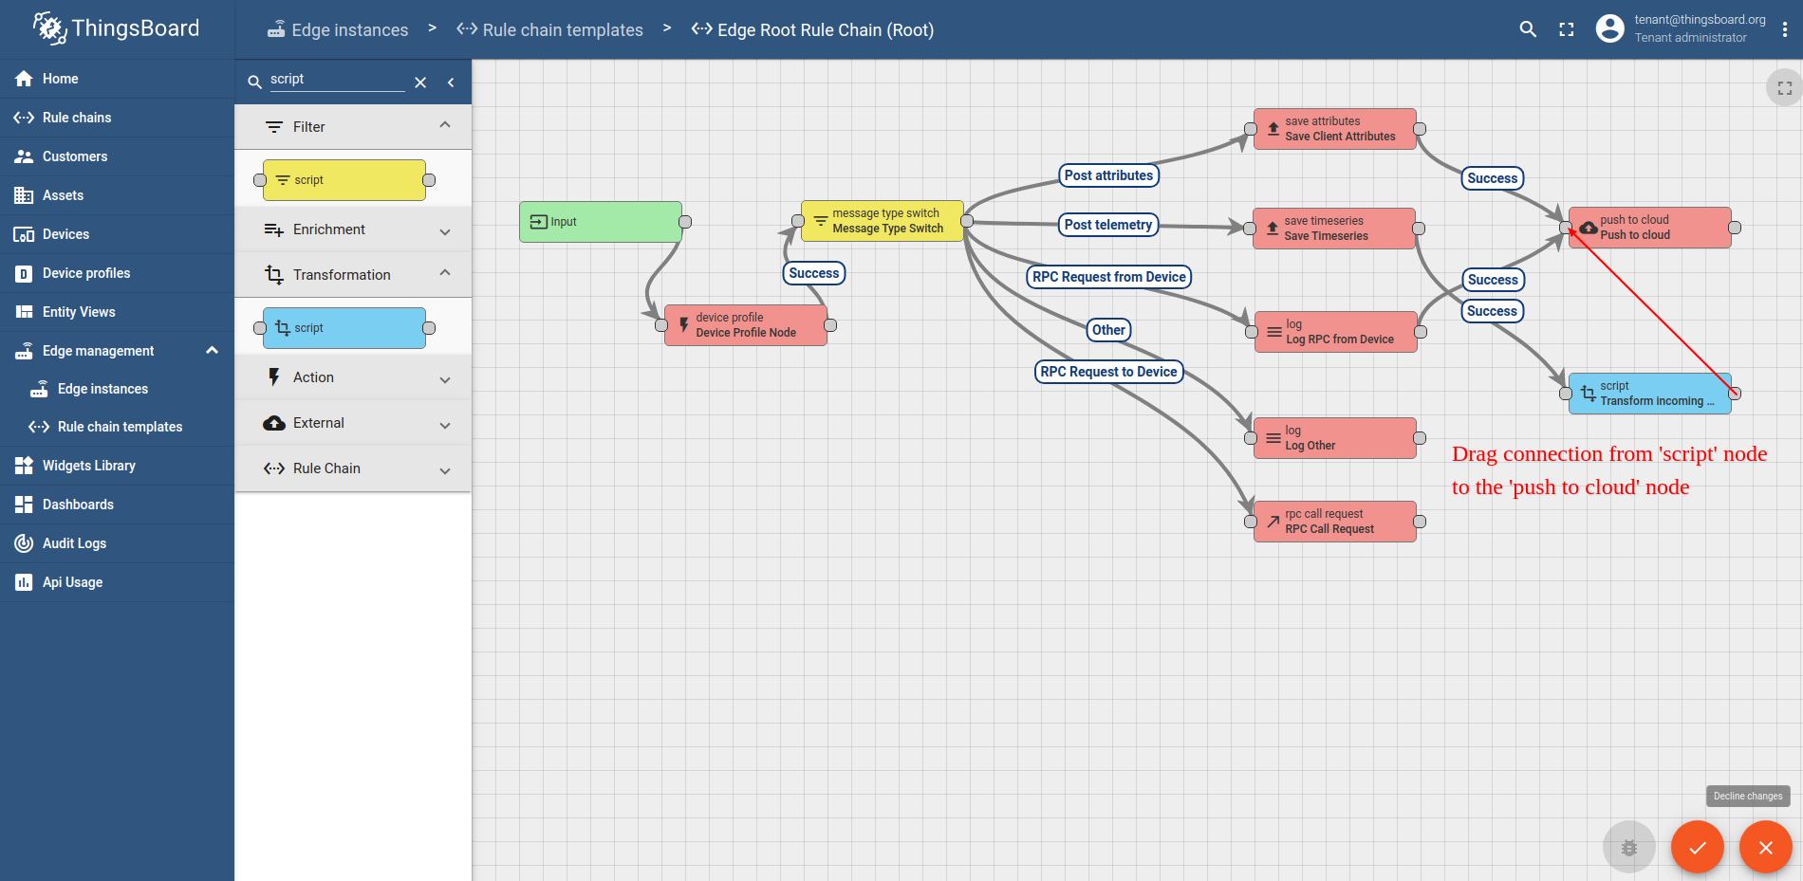Open Api Usage page
Screen dimensions: 1803x881
click(117, 582)
